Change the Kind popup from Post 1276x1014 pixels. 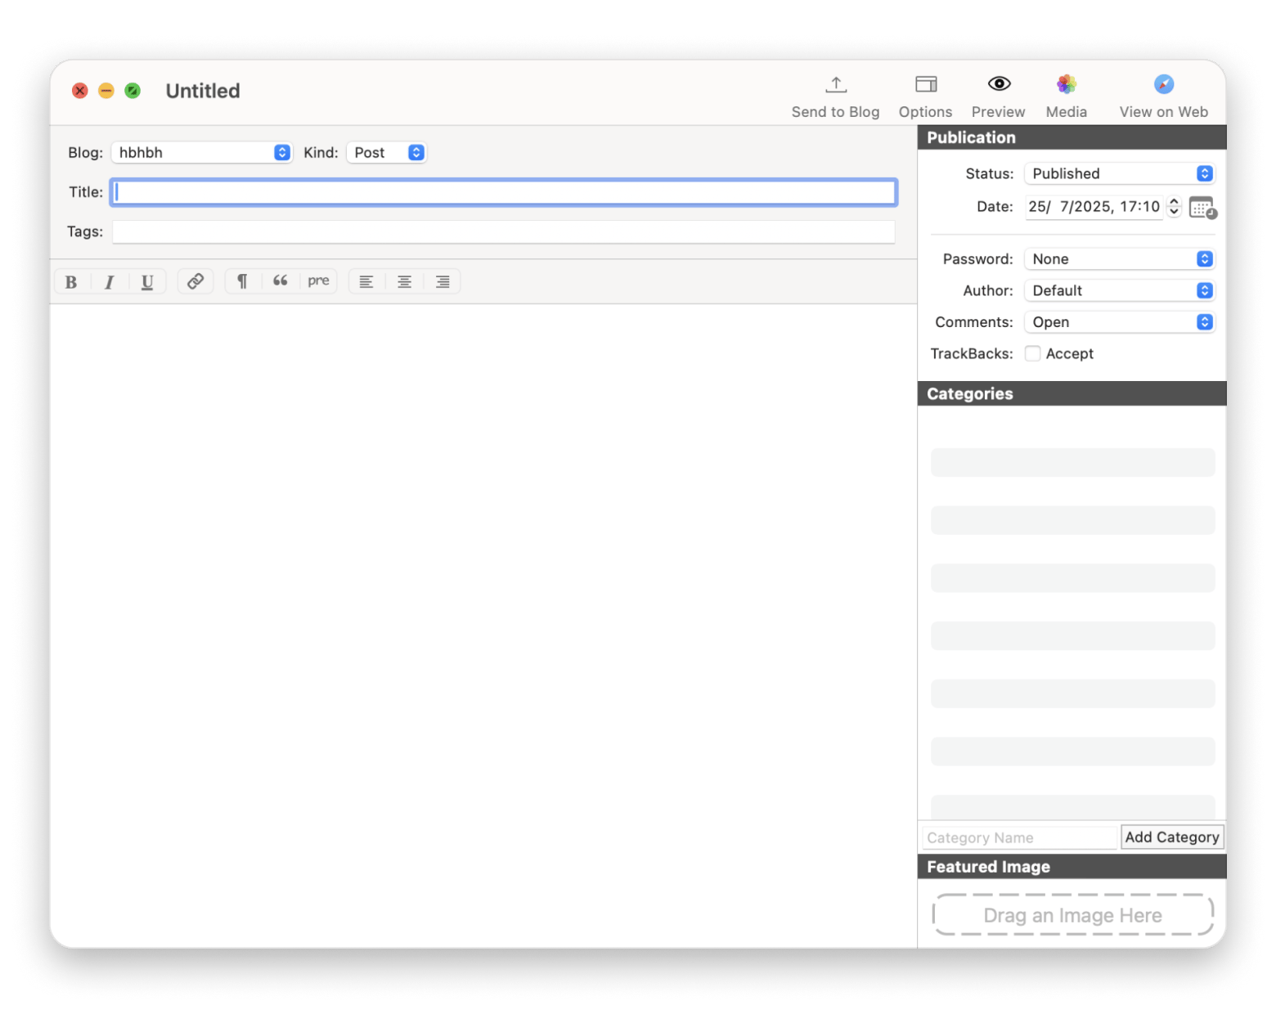(x=386, y=153)
